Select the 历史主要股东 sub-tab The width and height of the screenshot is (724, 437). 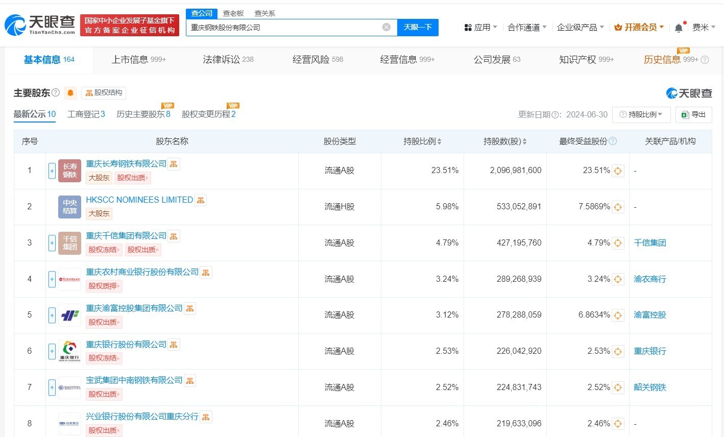[x=143, y=114]
